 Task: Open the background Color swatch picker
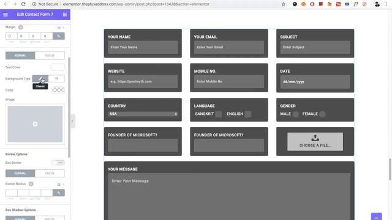click(58, 90)
